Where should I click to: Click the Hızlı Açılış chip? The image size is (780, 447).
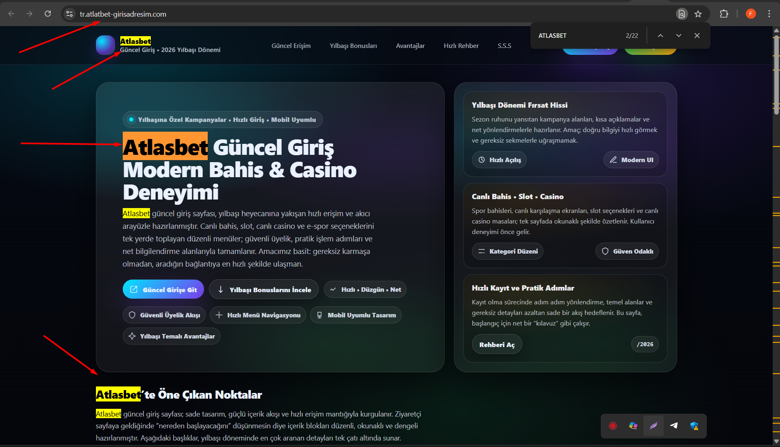pos(499,160)
